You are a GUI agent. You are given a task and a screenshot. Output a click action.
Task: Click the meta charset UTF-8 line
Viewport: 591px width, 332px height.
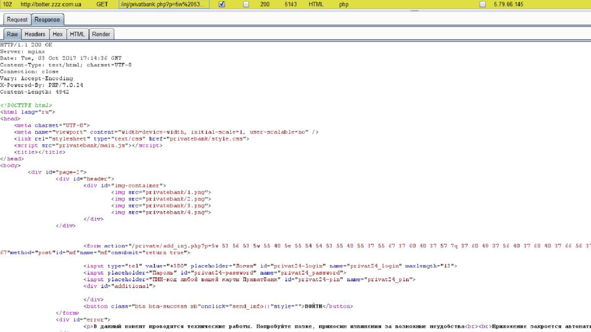[52, 125]
